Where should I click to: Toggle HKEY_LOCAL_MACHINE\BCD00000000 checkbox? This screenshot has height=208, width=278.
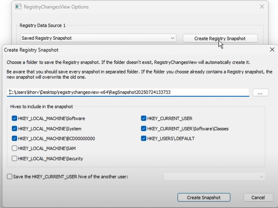coord(14,138)
